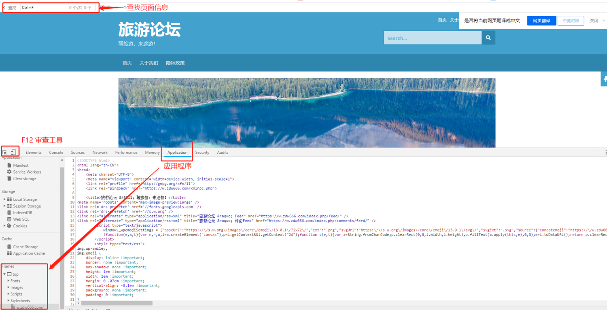Viewport: 607px width, 310px height.
Task: Select the inspect element cursor tool
Action: [x=5, y=153]
